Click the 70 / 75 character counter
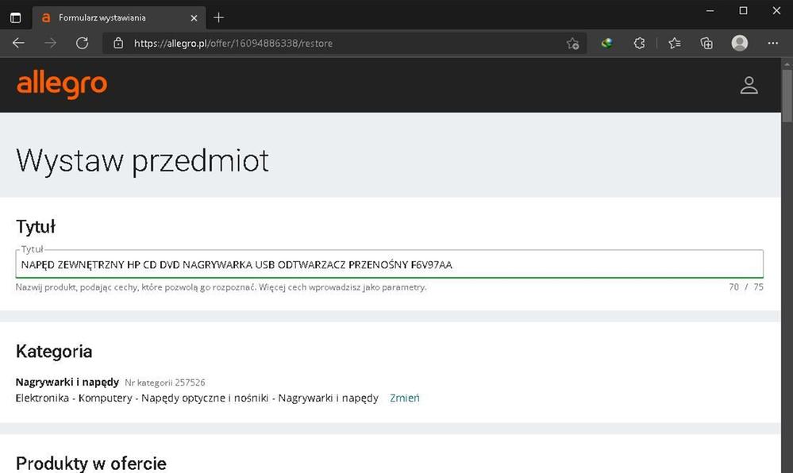Viewport: 793px width, 473px height. click(x=746, y=286)
